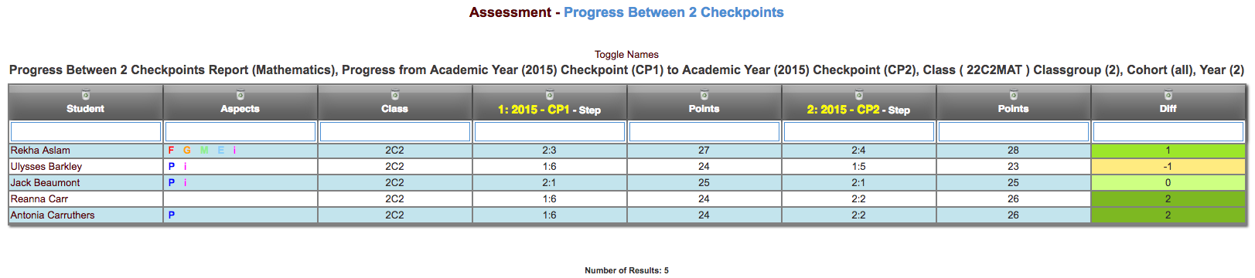Focus the Student filter field
1255x278 pixels.
[x=86, y=131]
